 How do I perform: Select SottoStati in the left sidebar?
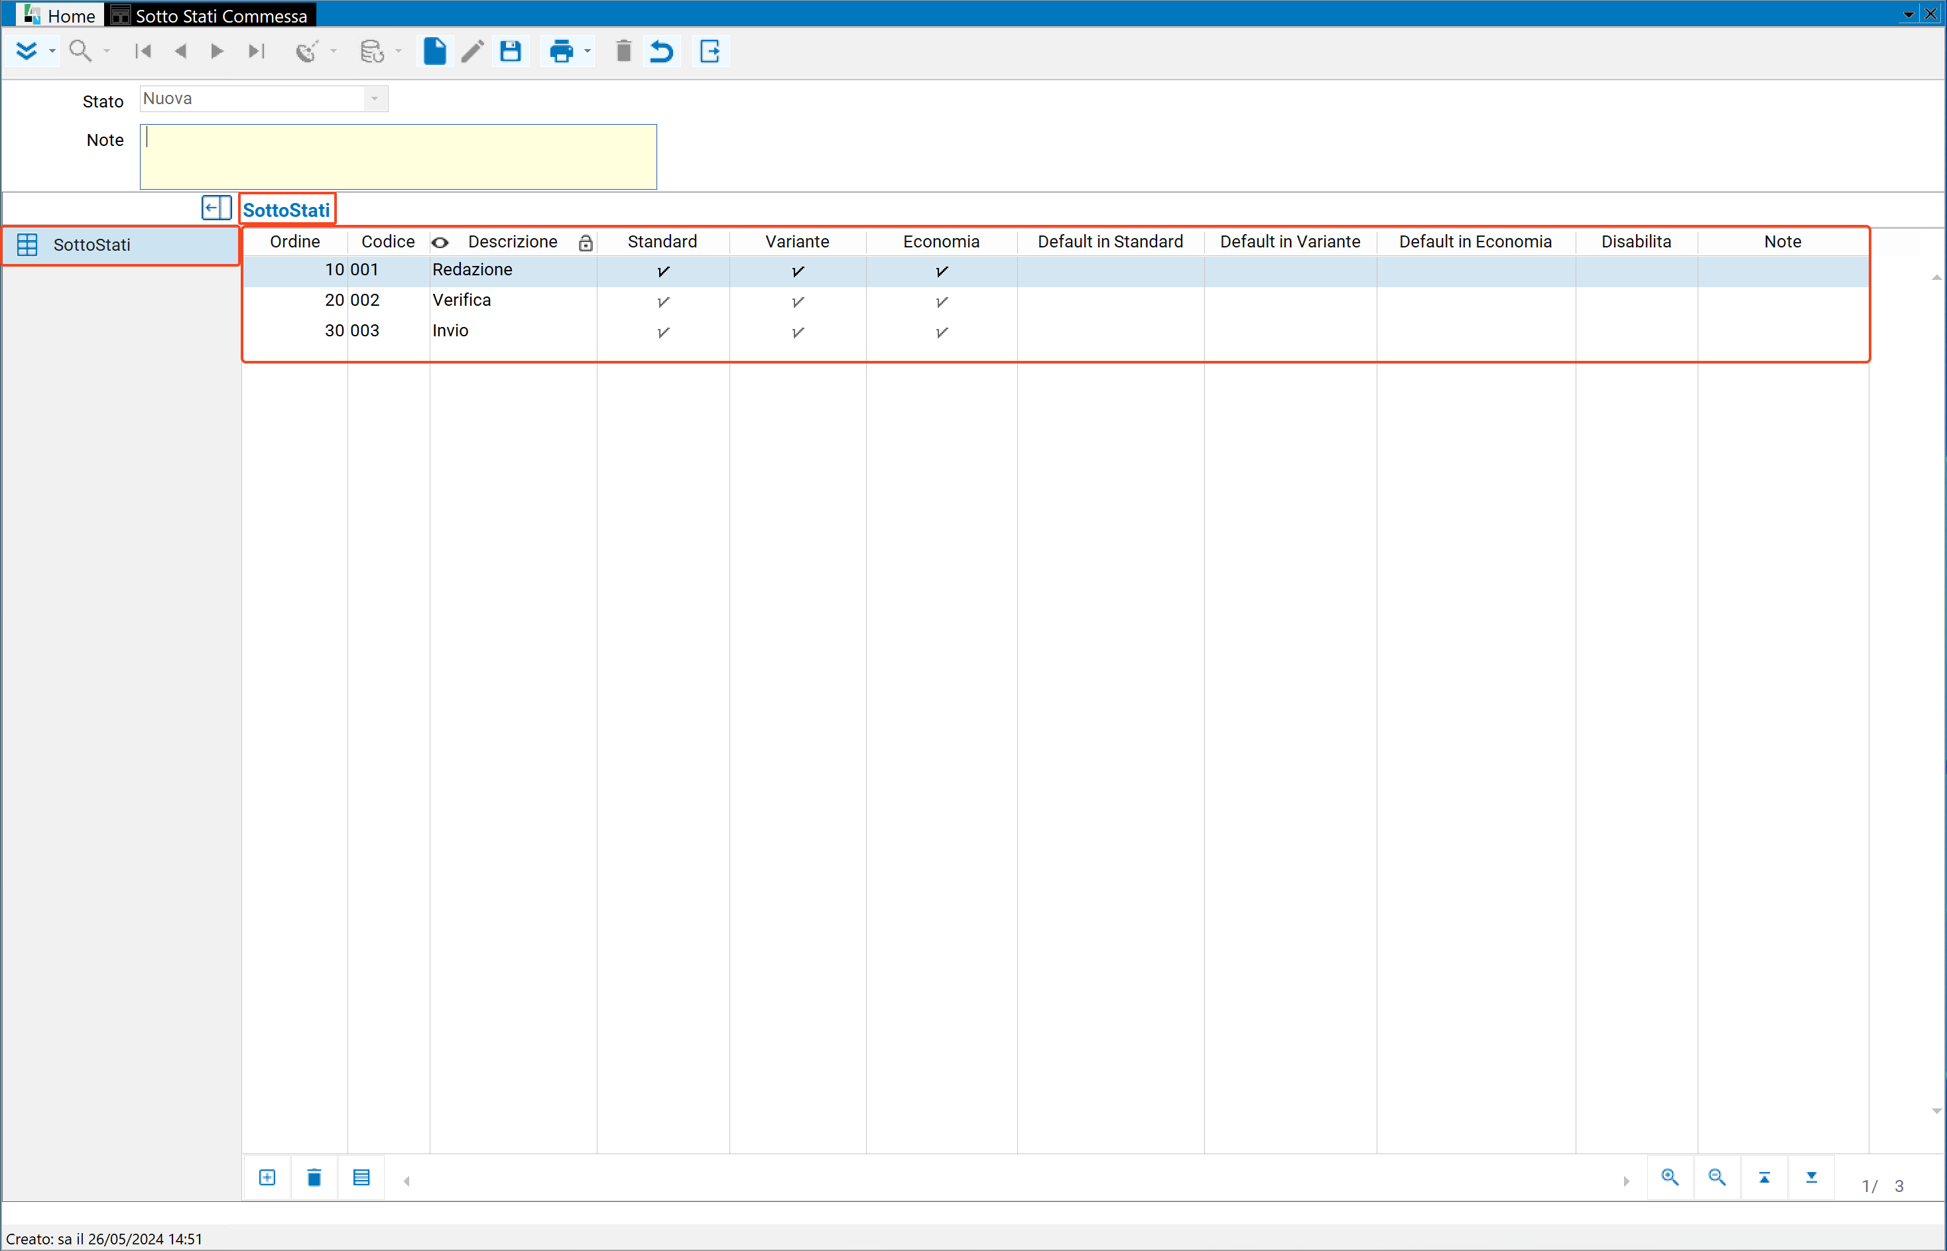(120, 245)
